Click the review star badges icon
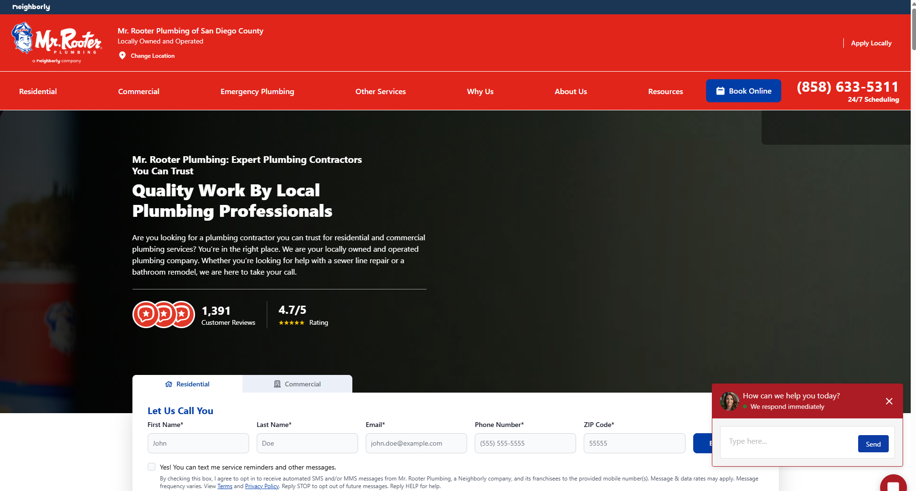This screenshot has width=916, height=491. pos(164,314)
